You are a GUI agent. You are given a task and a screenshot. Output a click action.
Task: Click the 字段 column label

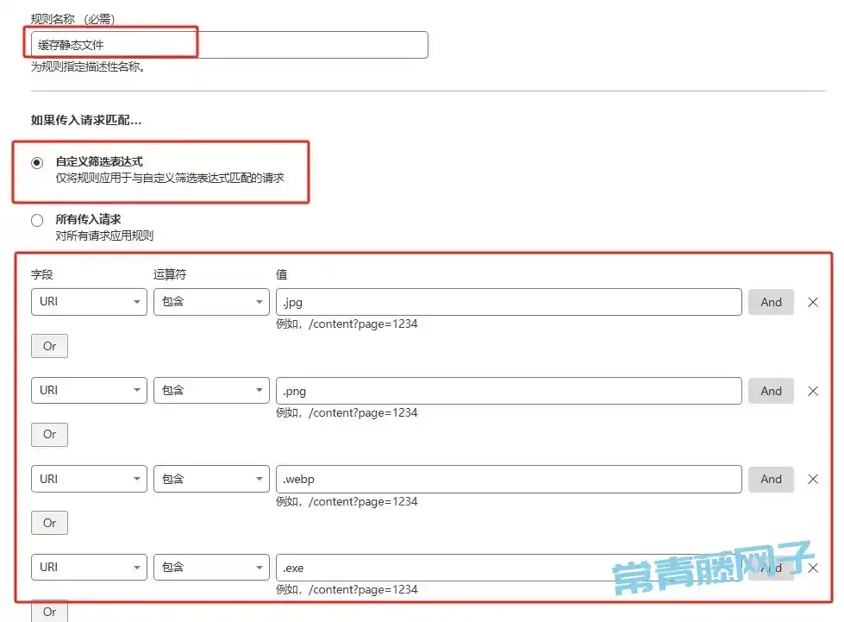point(41,274)
